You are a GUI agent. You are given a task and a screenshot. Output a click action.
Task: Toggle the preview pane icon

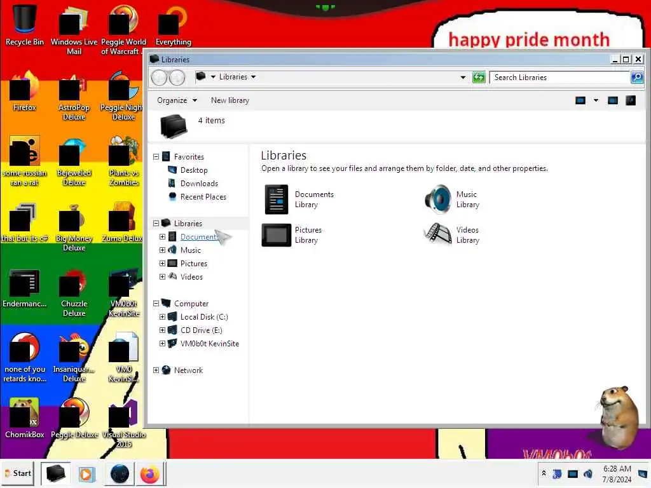point(613,100)
